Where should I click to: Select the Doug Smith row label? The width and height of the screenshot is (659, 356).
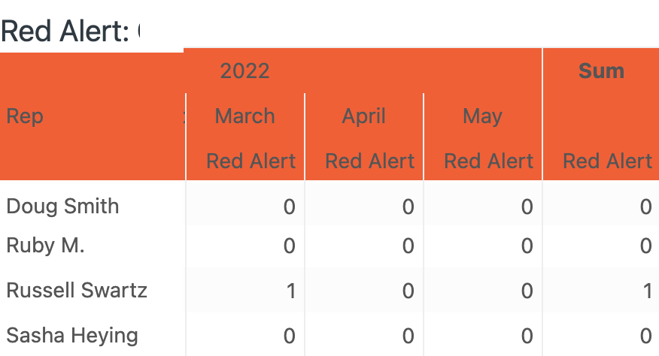coord(62,206)
